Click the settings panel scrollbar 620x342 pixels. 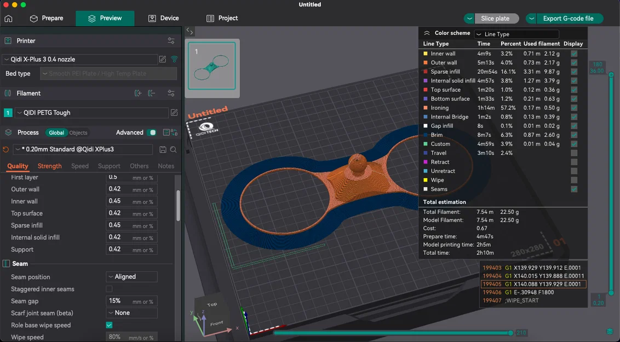click(x=178, y=205)
